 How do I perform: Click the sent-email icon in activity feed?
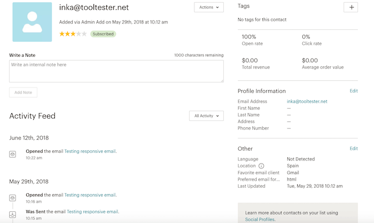(x=12, y=214)
